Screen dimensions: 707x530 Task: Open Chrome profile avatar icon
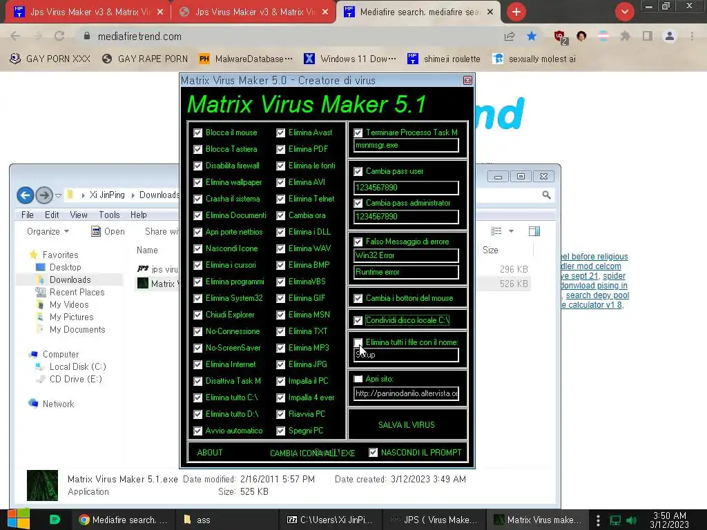click(670, 36)
